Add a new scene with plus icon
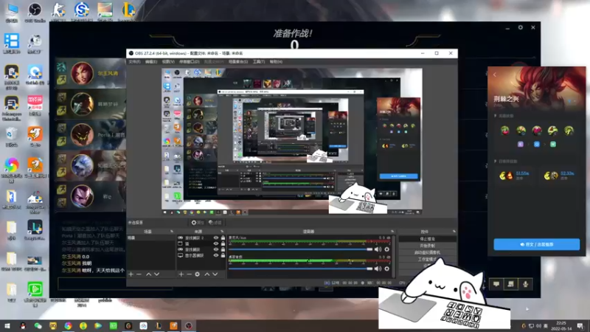Screen dimensions: 590x332 coord(131,274)
